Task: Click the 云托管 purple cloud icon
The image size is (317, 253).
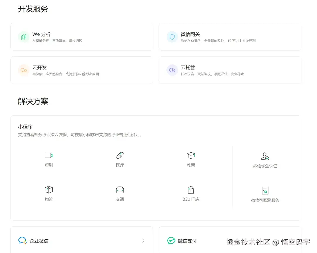Action: tap(172, 70)
